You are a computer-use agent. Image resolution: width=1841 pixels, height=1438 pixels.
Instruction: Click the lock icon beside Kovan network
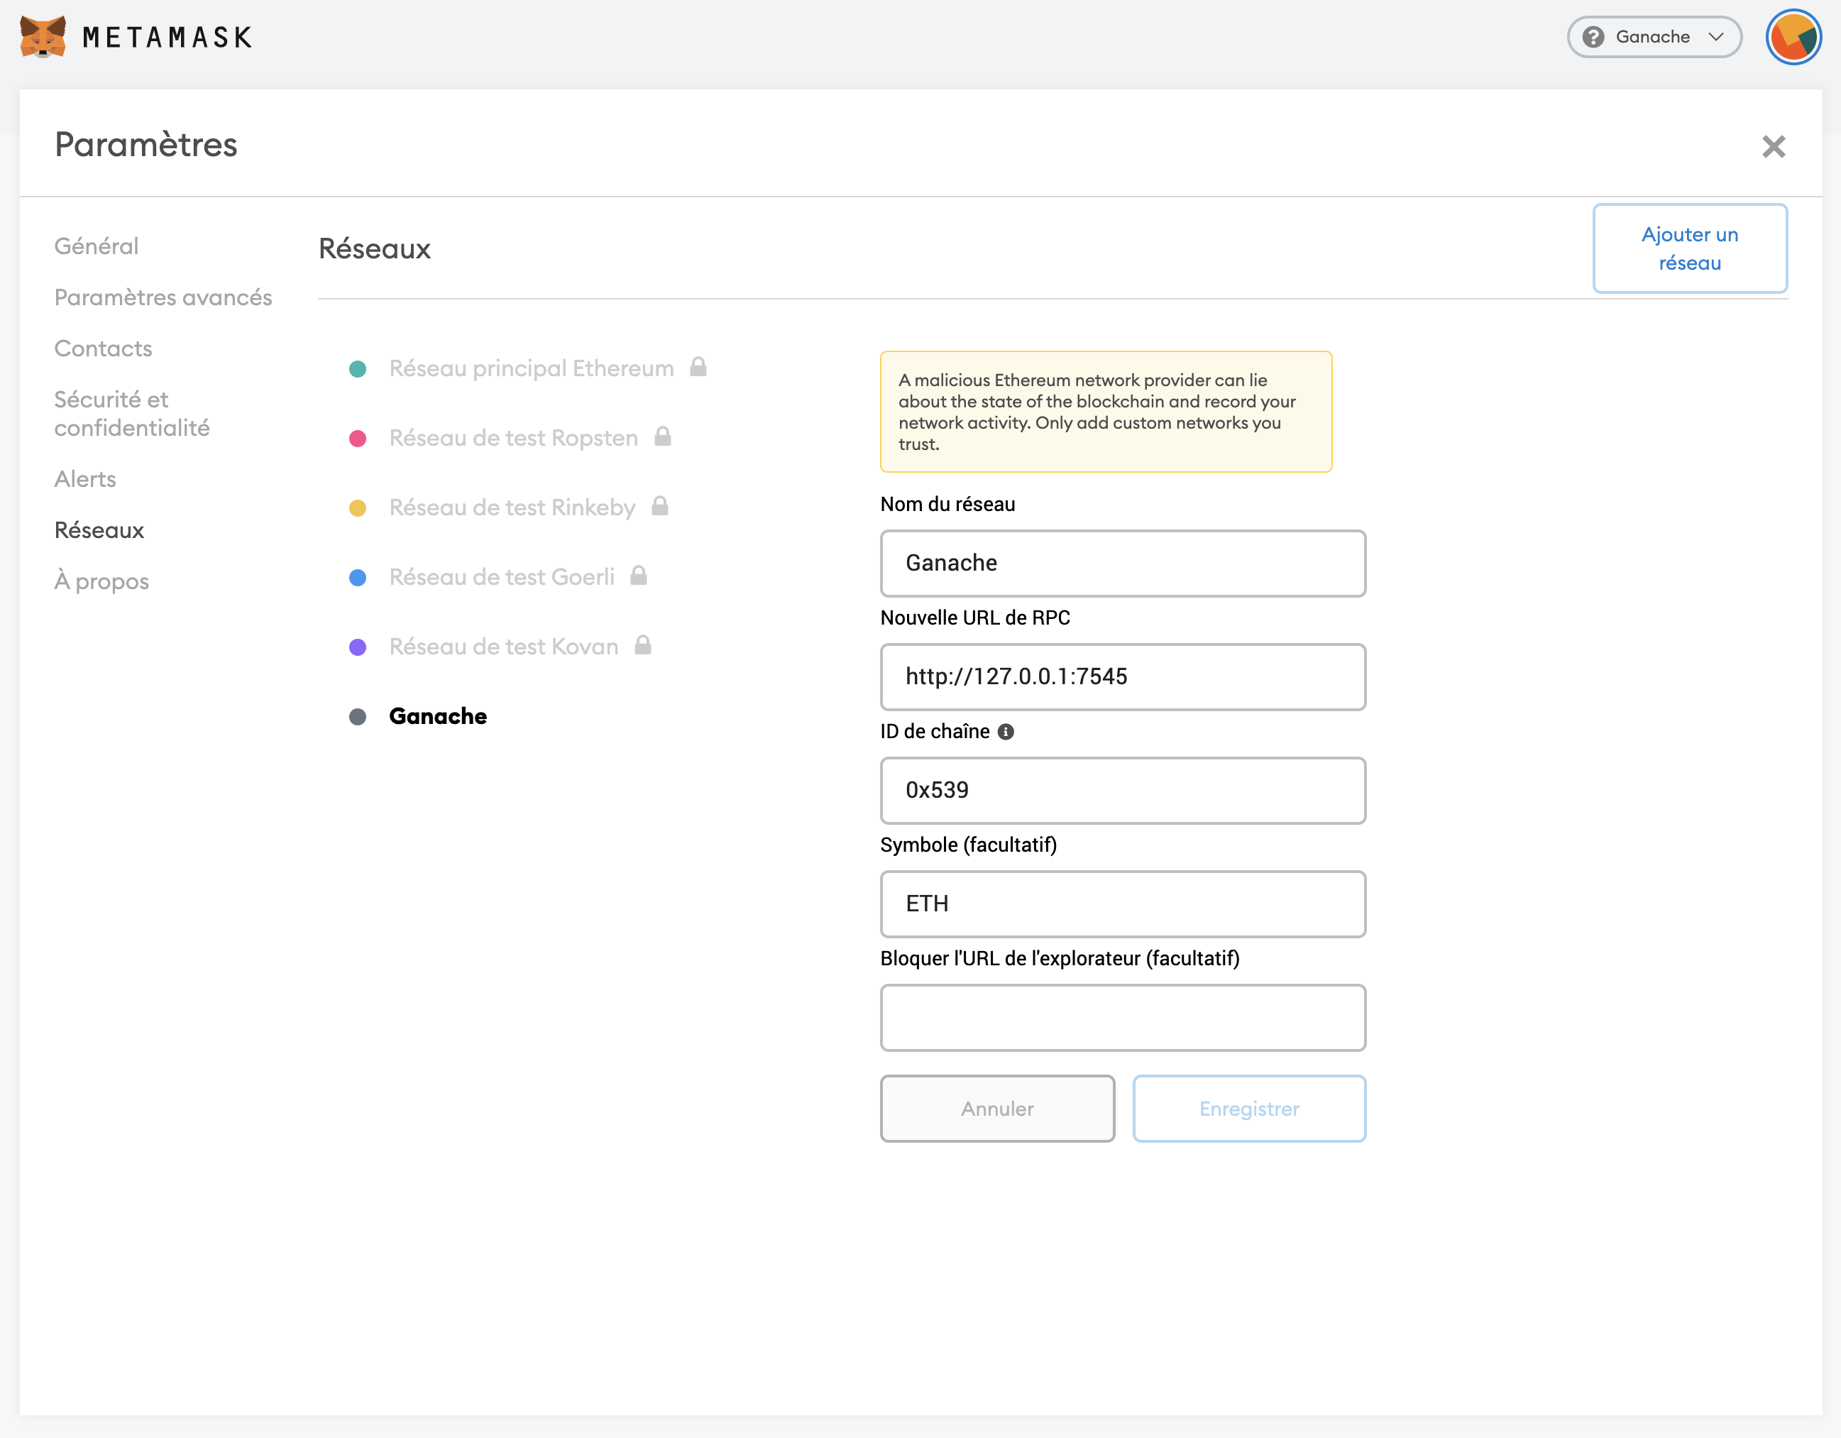pos(643,644)
